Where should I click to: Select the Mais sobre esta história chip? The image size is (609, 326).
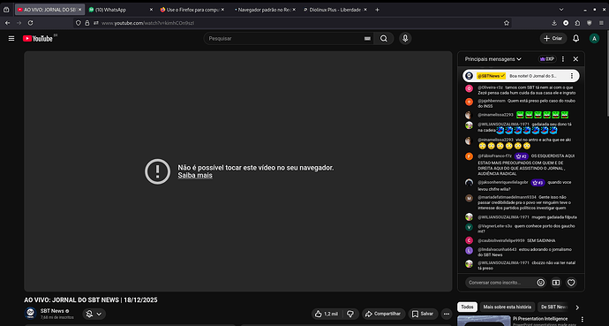[507, 307]
